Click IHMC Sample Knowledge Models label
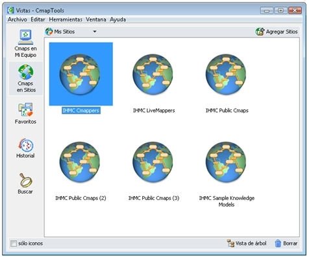The image size is (309, 257). (x=227, y=201)
